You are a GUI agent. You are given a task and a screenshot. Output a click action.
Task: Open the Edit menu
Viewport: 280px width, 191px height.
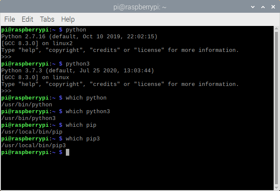click(27, 19)
